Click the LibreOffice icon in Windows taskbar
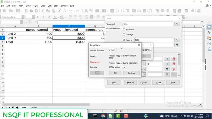Screen dimensions: 212x119 pyautogui.click(x=110, y=116)
